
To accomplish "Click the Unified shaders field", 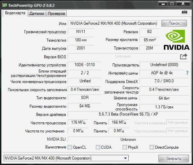I will pos(85,81).
